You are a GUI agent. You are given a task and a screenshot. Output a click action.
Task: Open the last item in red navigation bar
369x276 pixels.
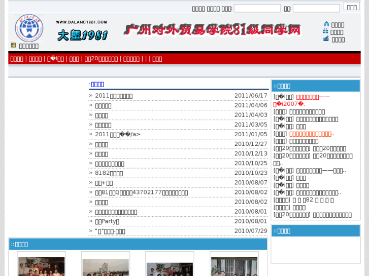157,59
